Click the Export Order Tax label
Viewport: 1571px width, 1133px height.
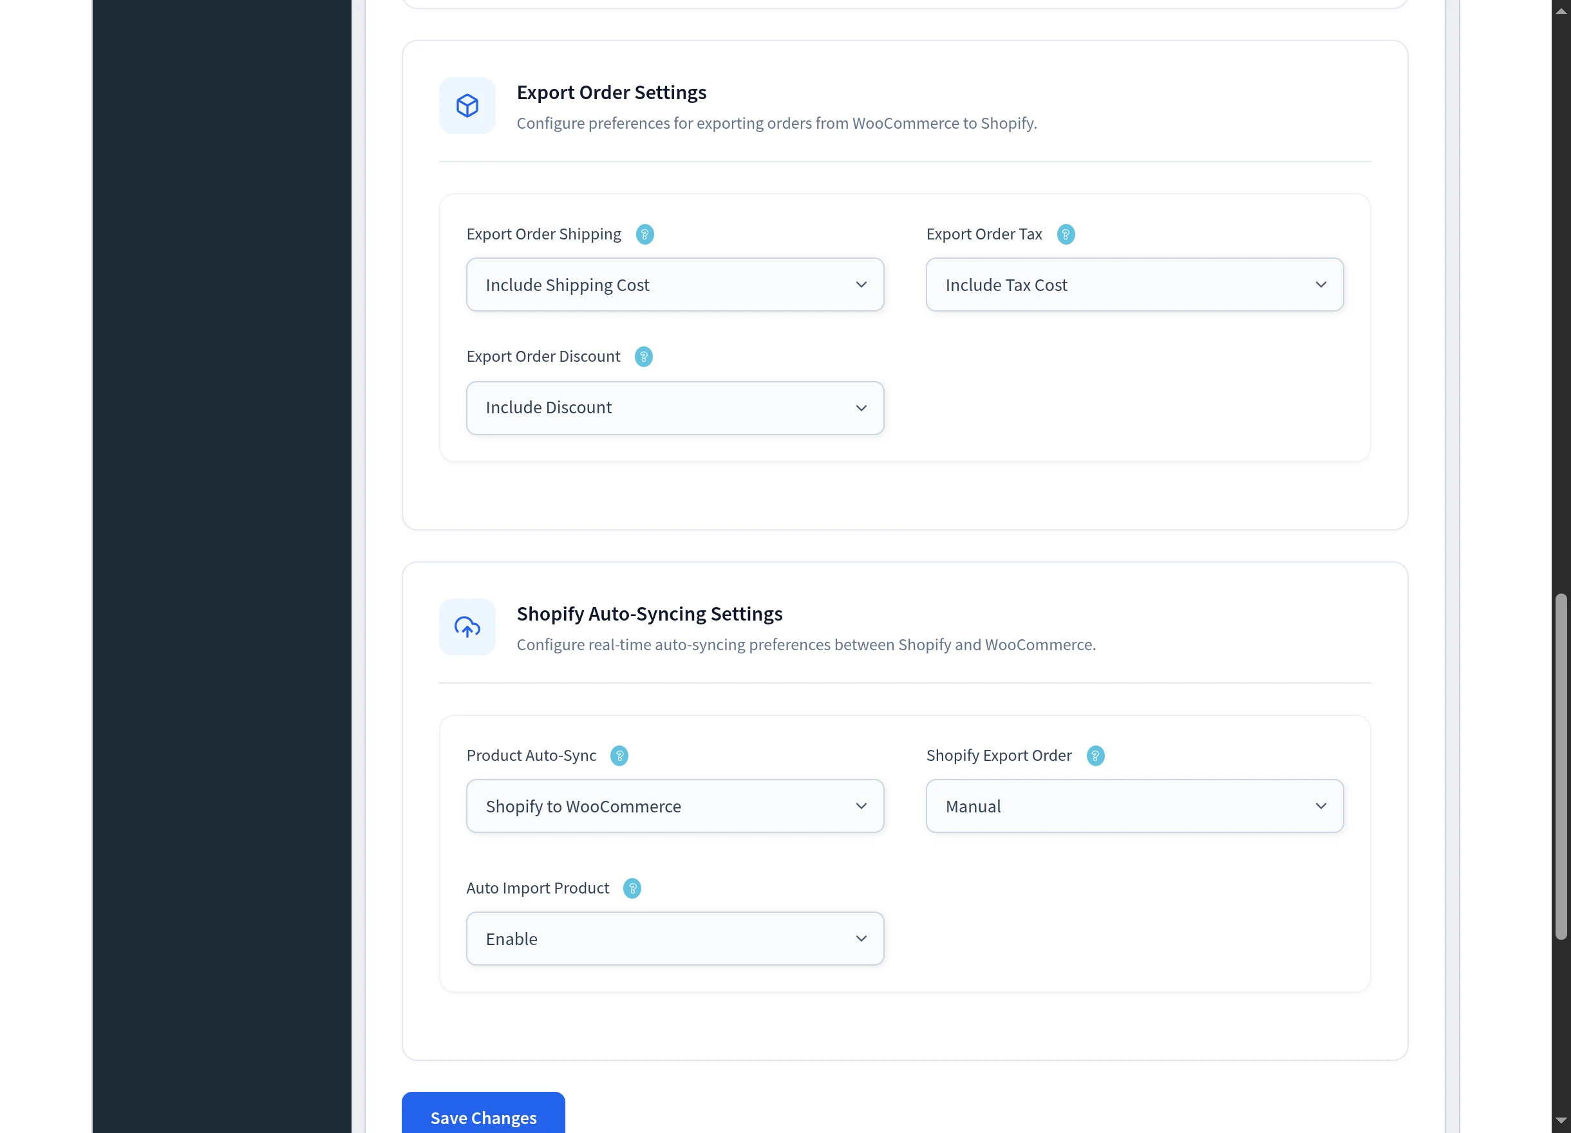coord(984,234)
